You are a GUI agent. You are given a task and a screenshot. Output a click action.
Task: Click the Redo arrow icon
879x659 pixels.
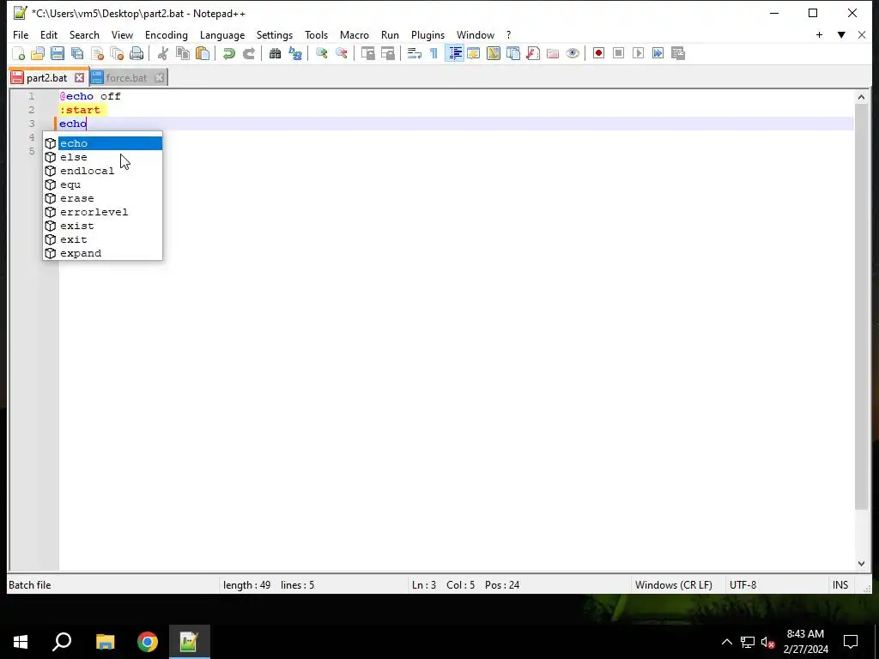[248, 53]
